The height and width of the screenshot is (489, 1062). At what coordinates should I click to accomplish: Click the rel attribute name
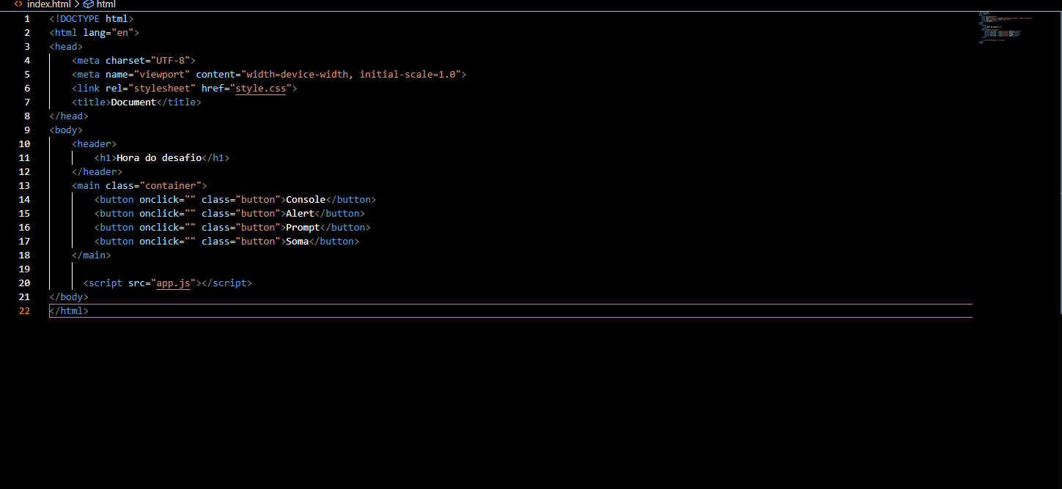[x=114, y=89]
